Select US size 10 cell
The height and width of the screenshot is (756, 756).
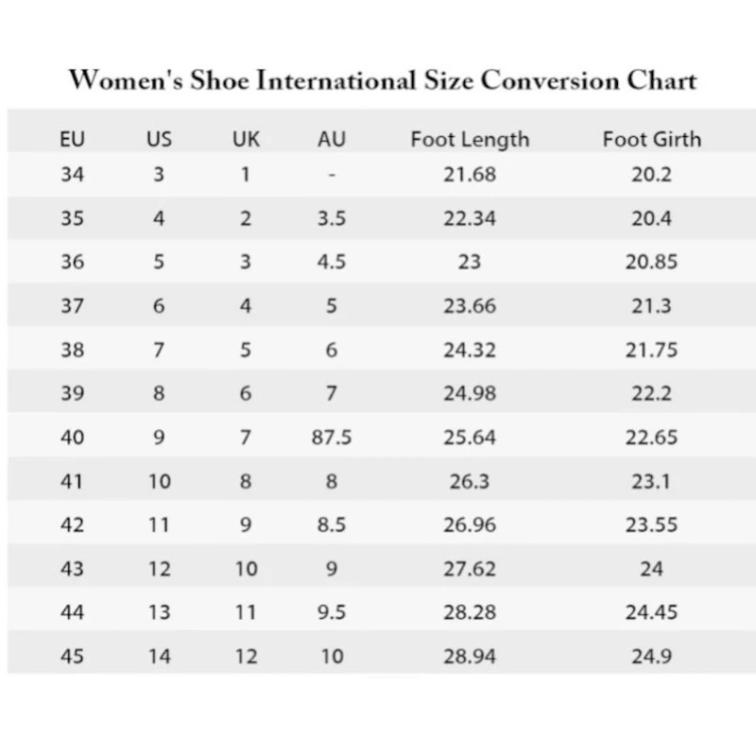pos(159,482)
